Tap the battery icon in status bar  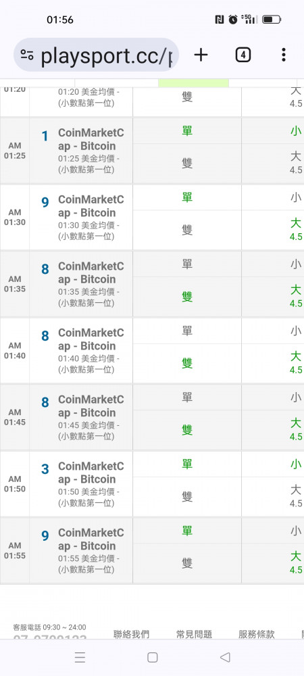coord(272,20)
